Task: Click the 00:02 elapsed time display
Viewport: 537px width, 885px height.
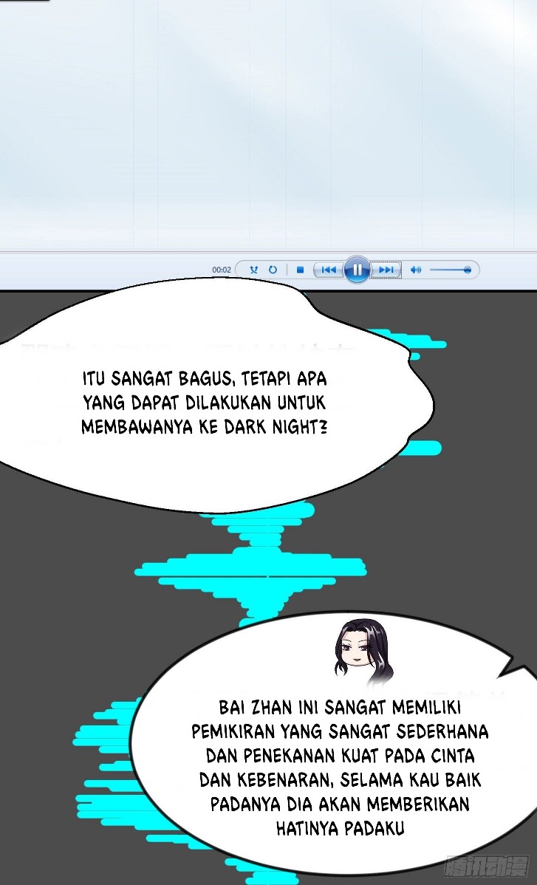Action: [222, 270]
